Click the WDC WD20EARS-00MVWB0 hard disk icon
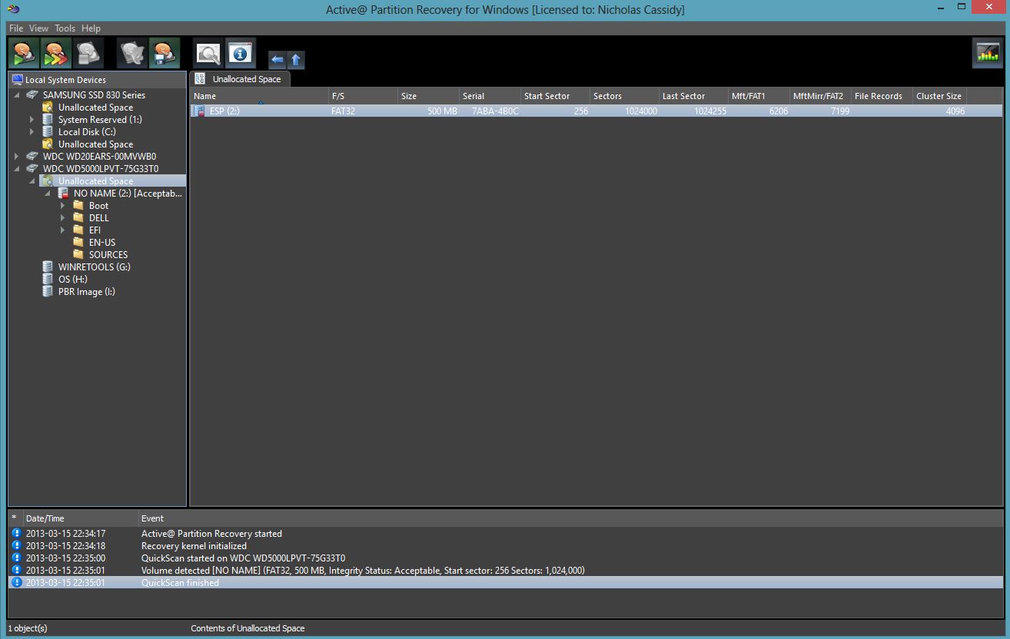1010x639 pixels. coord(32,157)
